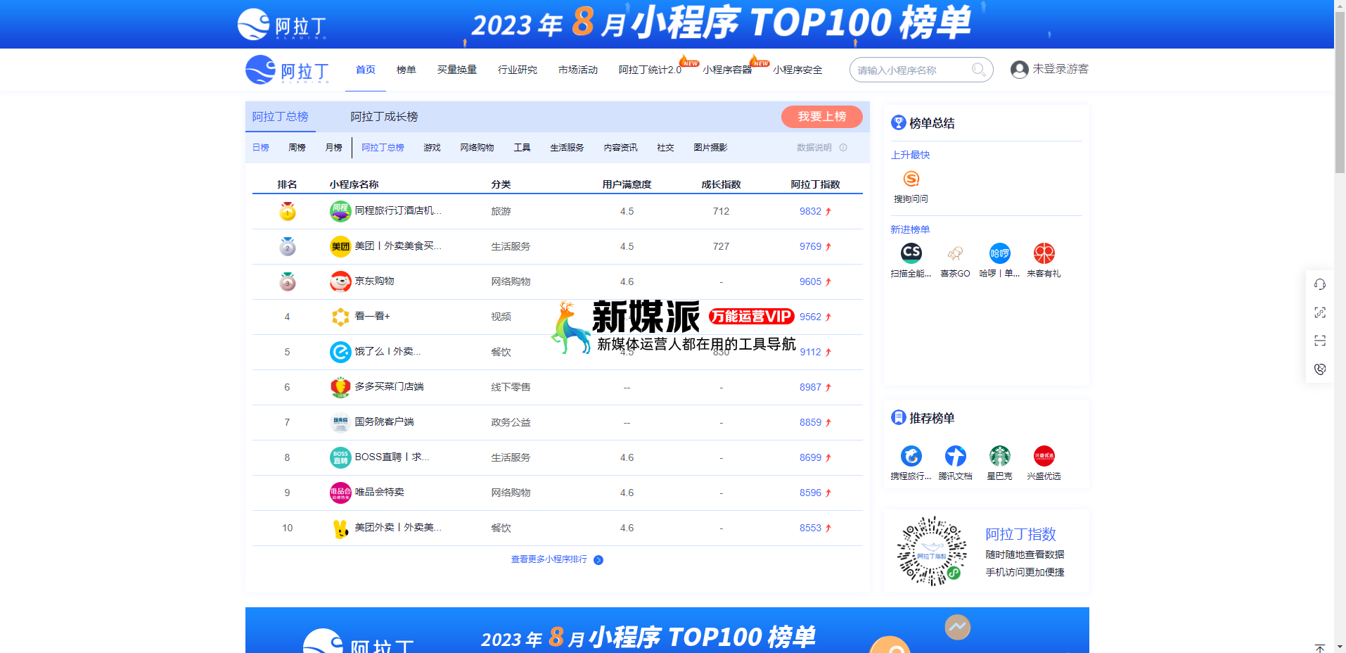Click the 国务院客户端 app name
The width and height of the screenshot is (1346, 653).
(385, 421)
